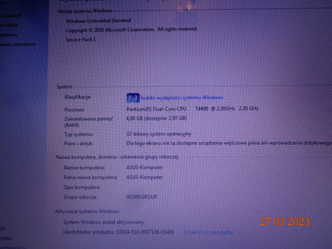Select the 'Aktywacja systemu Windows' section heading
Image resolution: width=332 pixels, height=249 pixels.
87,212
